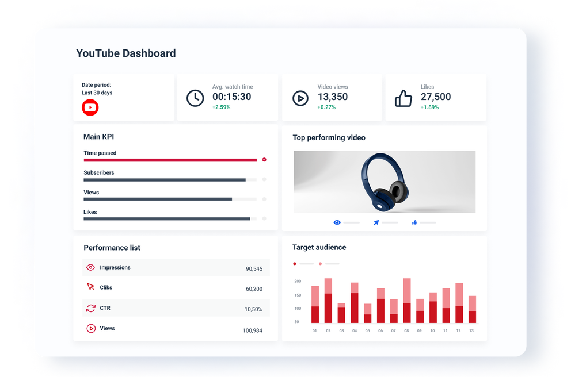Click the thumbs-up icon beside Likes
571x377 pixels.
[x=403, y=98]
